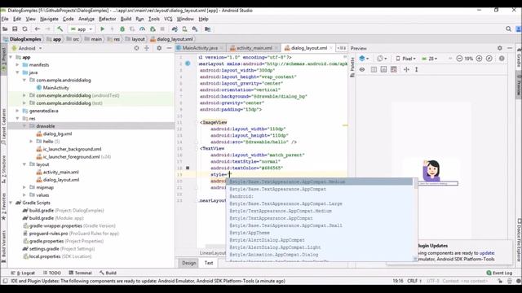Open the Preview panel settings gear

tap(500, 48)
